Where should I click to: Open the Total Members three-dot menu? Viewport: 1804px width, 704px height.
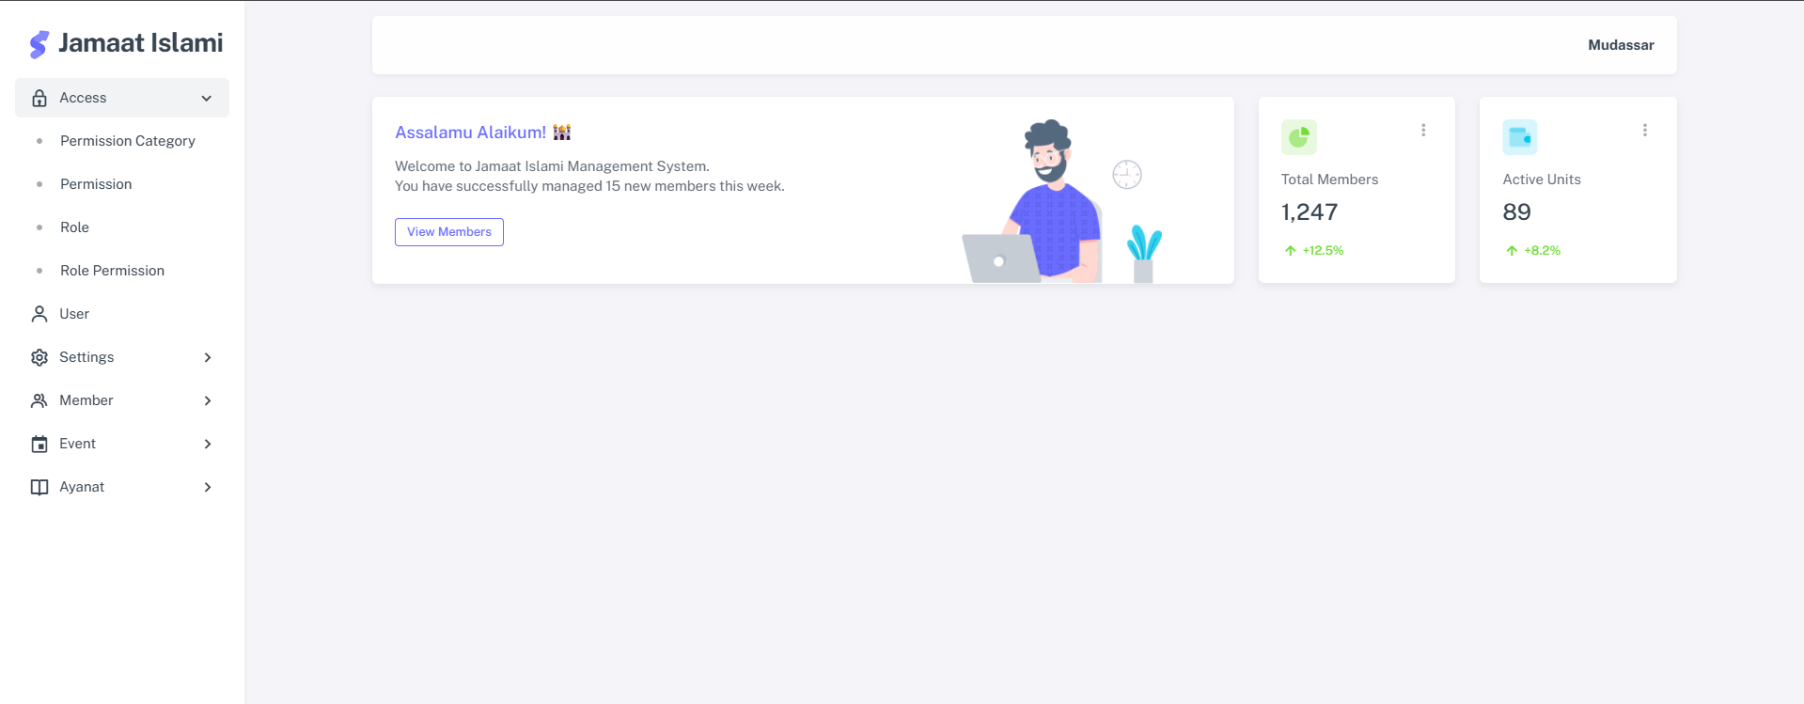(x=1423, y=131)
